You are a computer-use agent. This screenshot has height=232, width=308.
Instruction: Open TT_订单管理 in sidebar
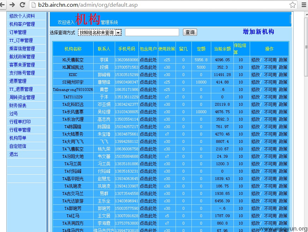[21, 40]
